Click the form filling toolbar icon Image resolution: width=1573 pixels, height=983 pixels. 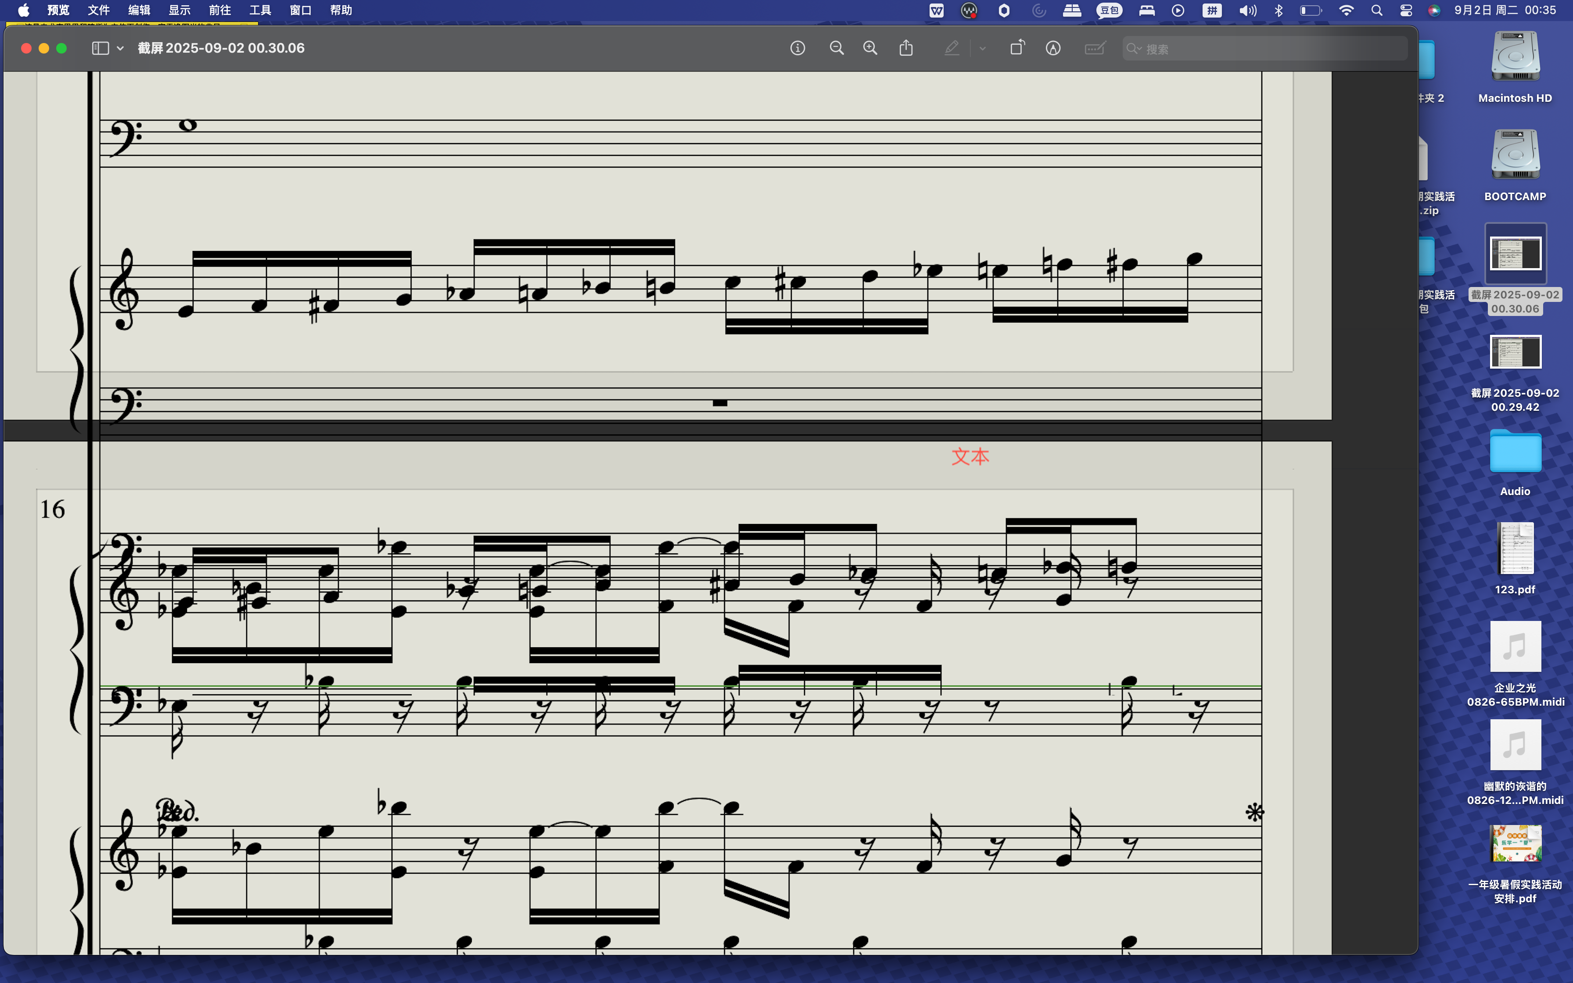1095,48
